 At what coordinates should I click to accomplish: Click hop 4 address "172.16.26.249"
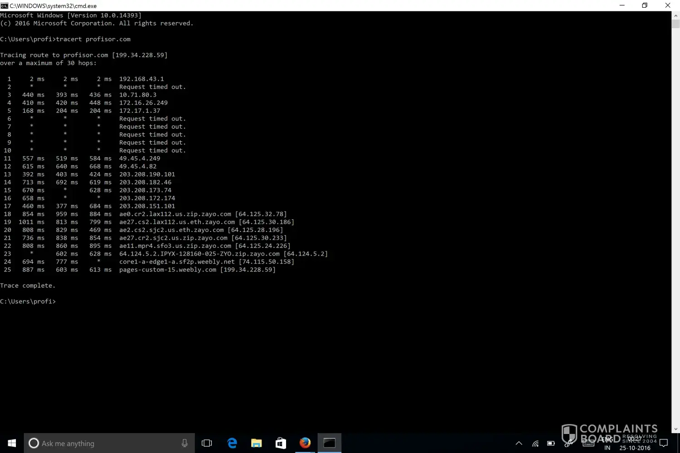[143, 103]
